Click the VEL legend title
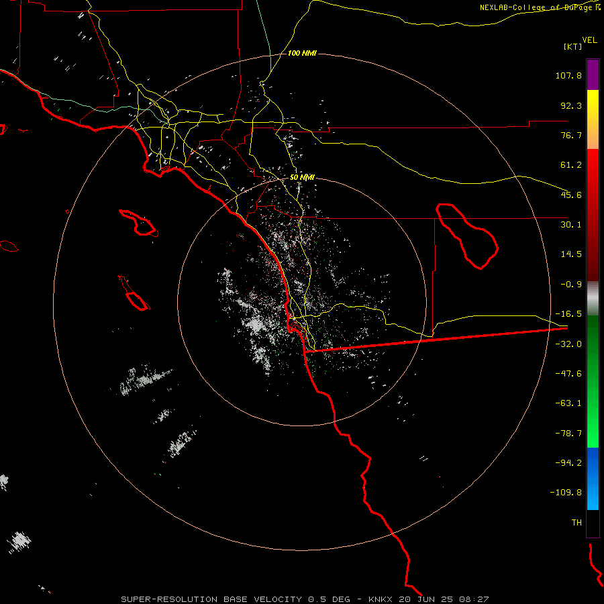604x604 pixels. (x=589, y=40)
